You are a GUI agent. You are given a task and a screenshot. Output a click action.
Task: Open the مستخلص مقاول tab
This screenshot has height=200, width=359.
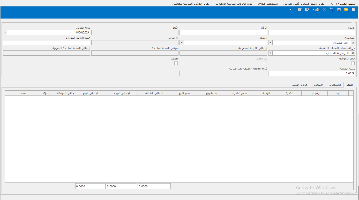click(268, 4)
